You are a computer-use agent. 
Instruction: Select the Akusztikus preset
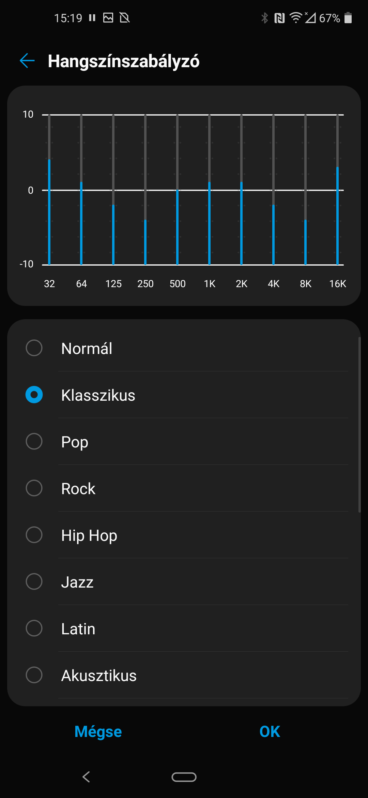184,675
